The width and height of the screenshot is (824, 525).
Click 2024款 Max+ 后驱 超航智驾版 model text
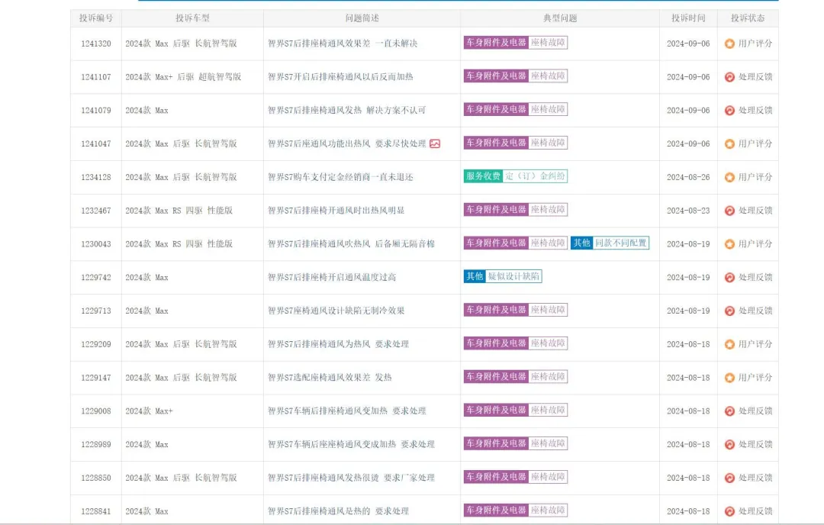[183, 77]
